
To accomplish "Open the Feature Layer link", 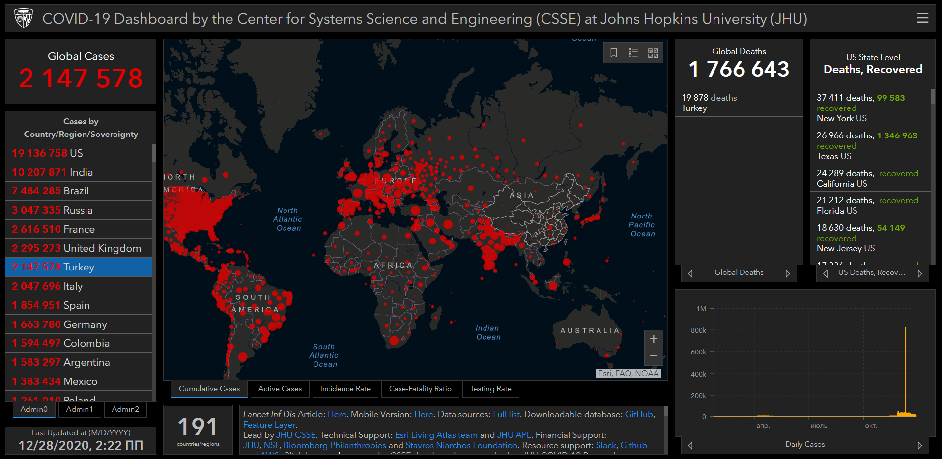I will point(269,425).
